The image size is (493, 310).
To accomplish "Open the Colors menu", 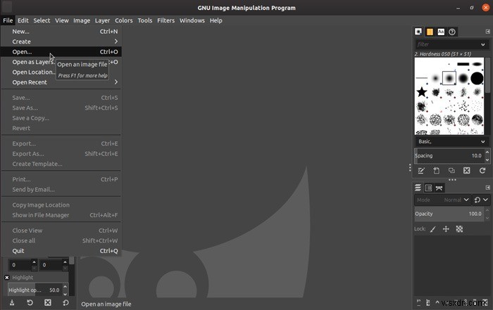I will click(x=123, y=20).
